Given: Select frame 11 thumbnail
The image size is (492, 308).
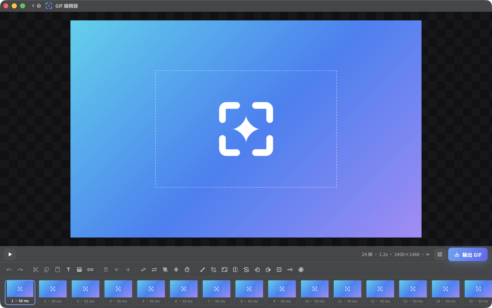Looking at the screenshot, I should (x=347, y=292).
